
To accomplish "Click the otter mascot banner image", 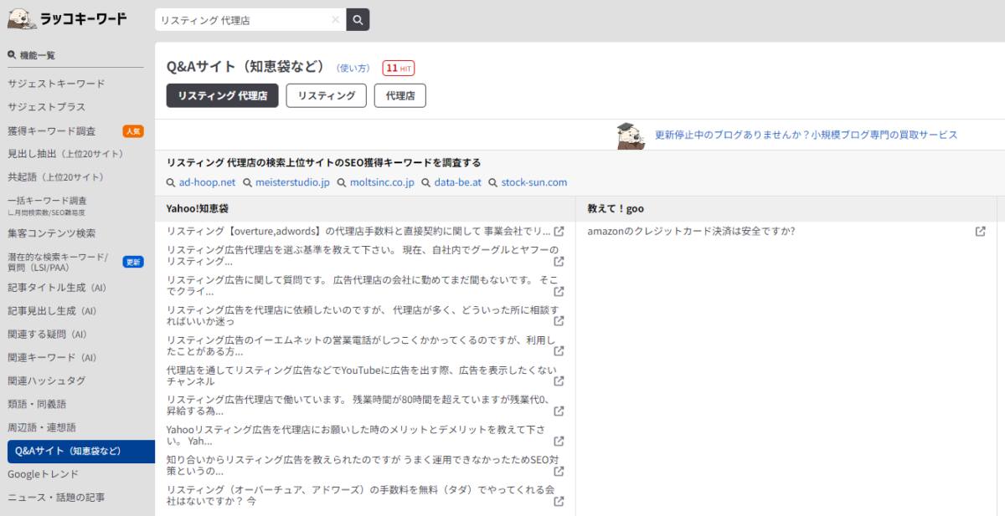I will (630, 135).
